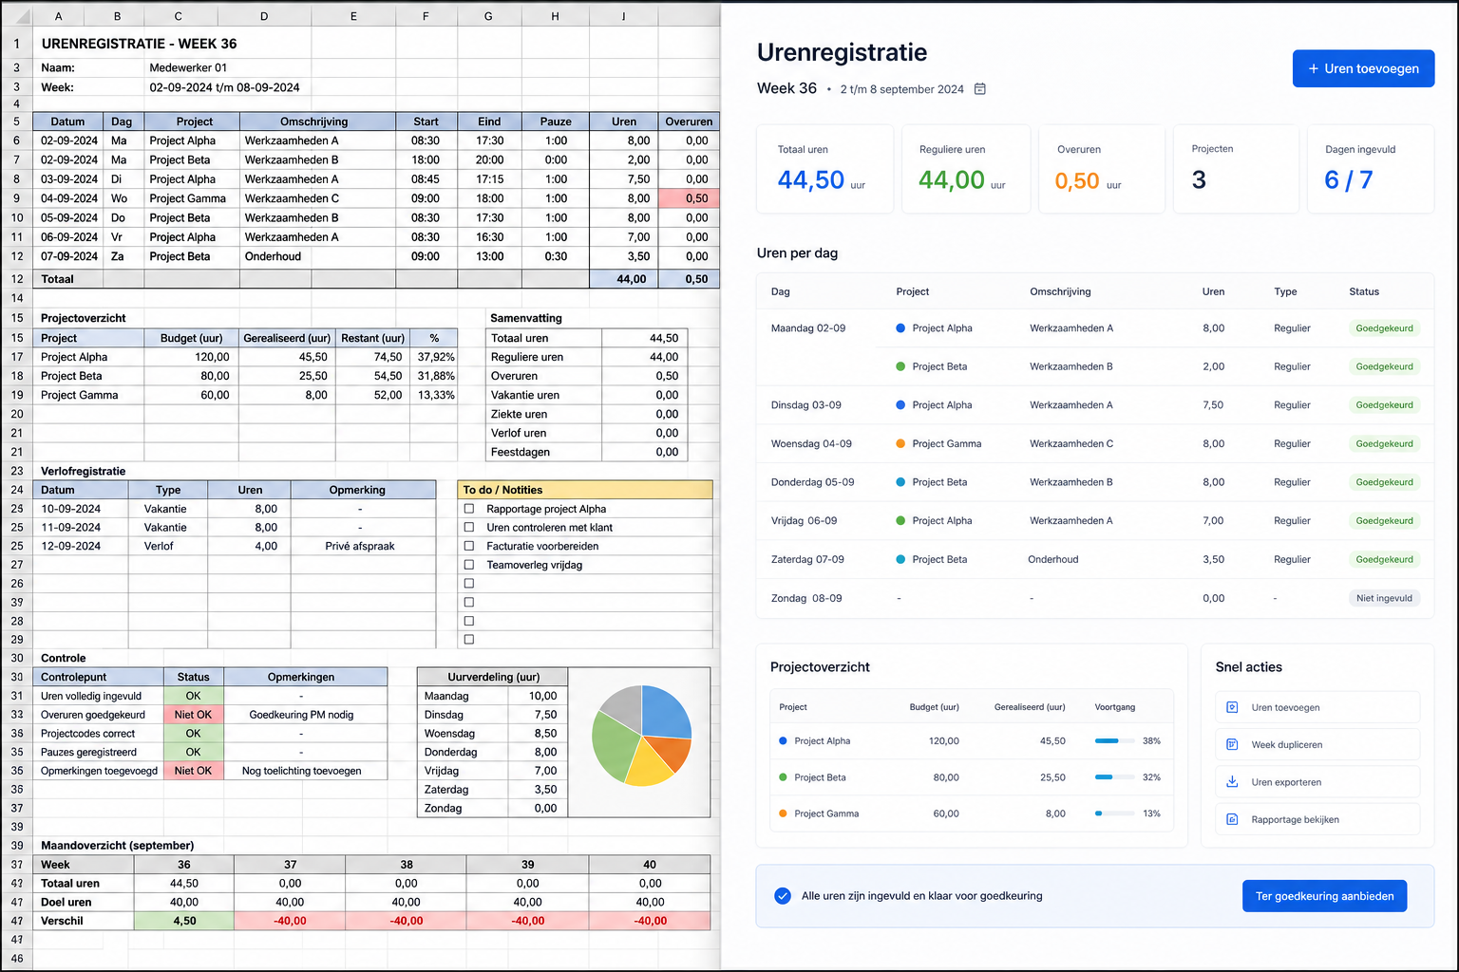Click the Voortgang column header in Projectoverzicht panel
This screenshot has width=1459, height=972.
point(1115,707)
